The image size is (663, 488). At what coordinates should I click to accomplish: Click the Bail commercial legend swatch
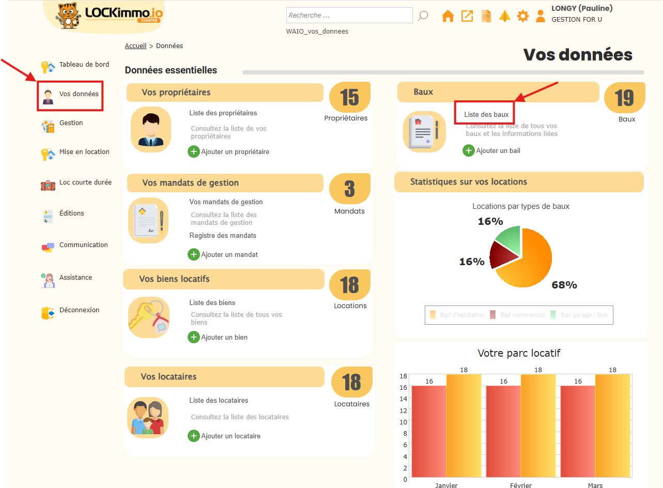(492, 315)
